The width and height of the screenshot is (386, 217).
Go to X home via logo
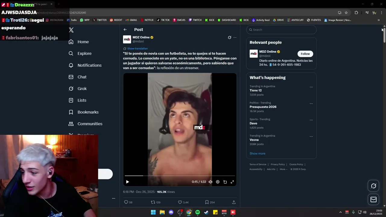coord(71,30)
